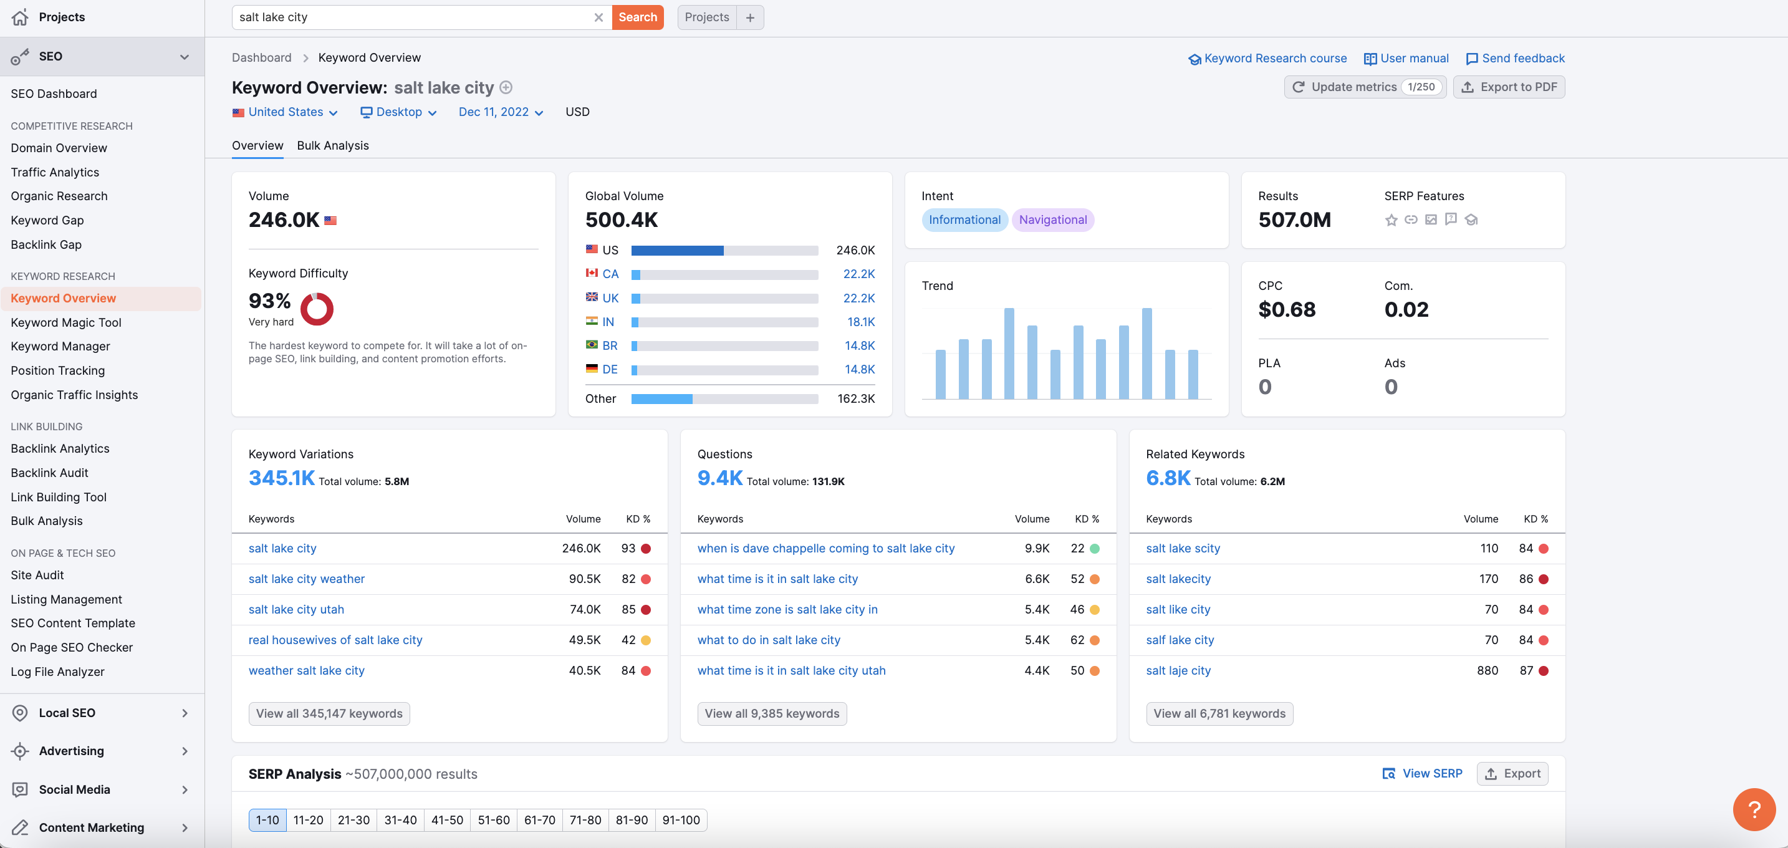Click the Social Media sidebar icon
Image resolution: width=1788 pixels, height=848 pixels.
click(x=19, y=789)
